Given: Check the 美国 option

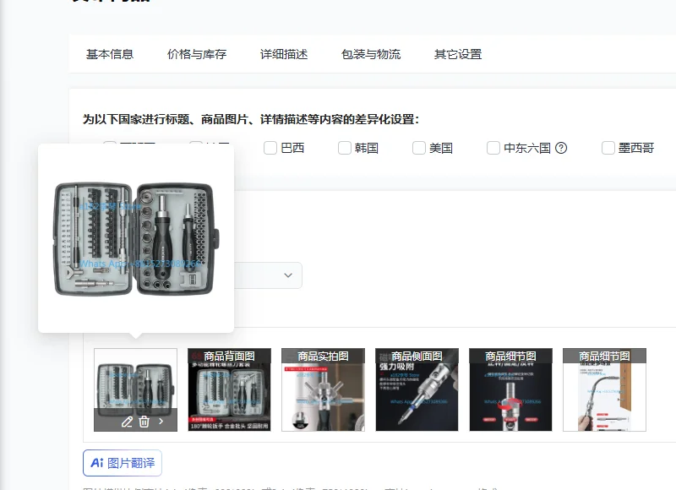Looking at the screenshot, I should point(419,148).
